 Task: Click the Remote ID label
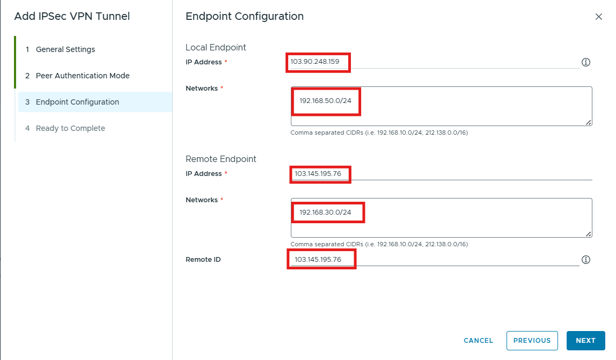[203, 259]
